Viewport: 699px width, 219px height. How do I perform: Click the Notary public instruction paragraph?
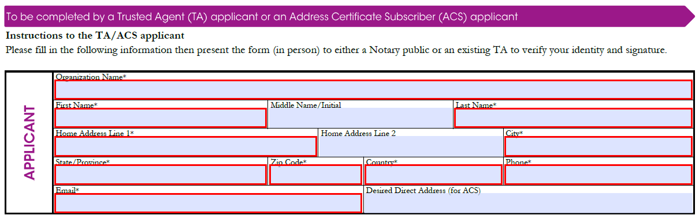tap(336, 50)
